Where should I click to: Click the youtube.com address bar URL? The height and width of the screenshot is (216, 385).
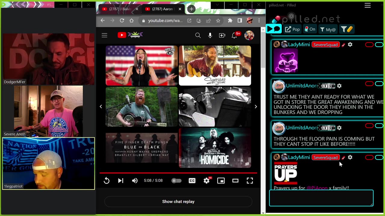point(165,20)
